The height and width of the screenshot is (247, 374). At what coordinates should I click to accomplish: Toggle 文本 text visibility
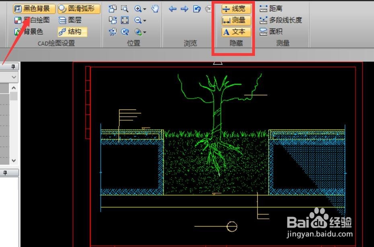click(x=235, y=31)
